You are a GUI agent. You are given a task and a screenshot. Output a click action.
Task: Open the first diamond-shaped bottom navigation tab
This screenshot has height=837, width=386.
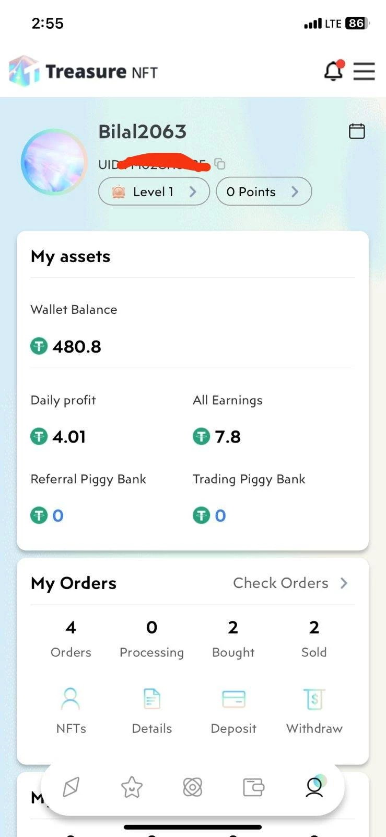[x=71, y=787]
